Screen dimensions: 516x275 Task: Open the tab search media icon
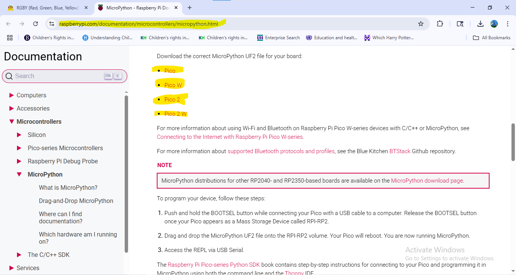[x=460, y=24]
